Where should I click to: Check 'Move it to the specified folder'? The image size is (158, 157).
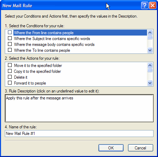coord(10,65)
